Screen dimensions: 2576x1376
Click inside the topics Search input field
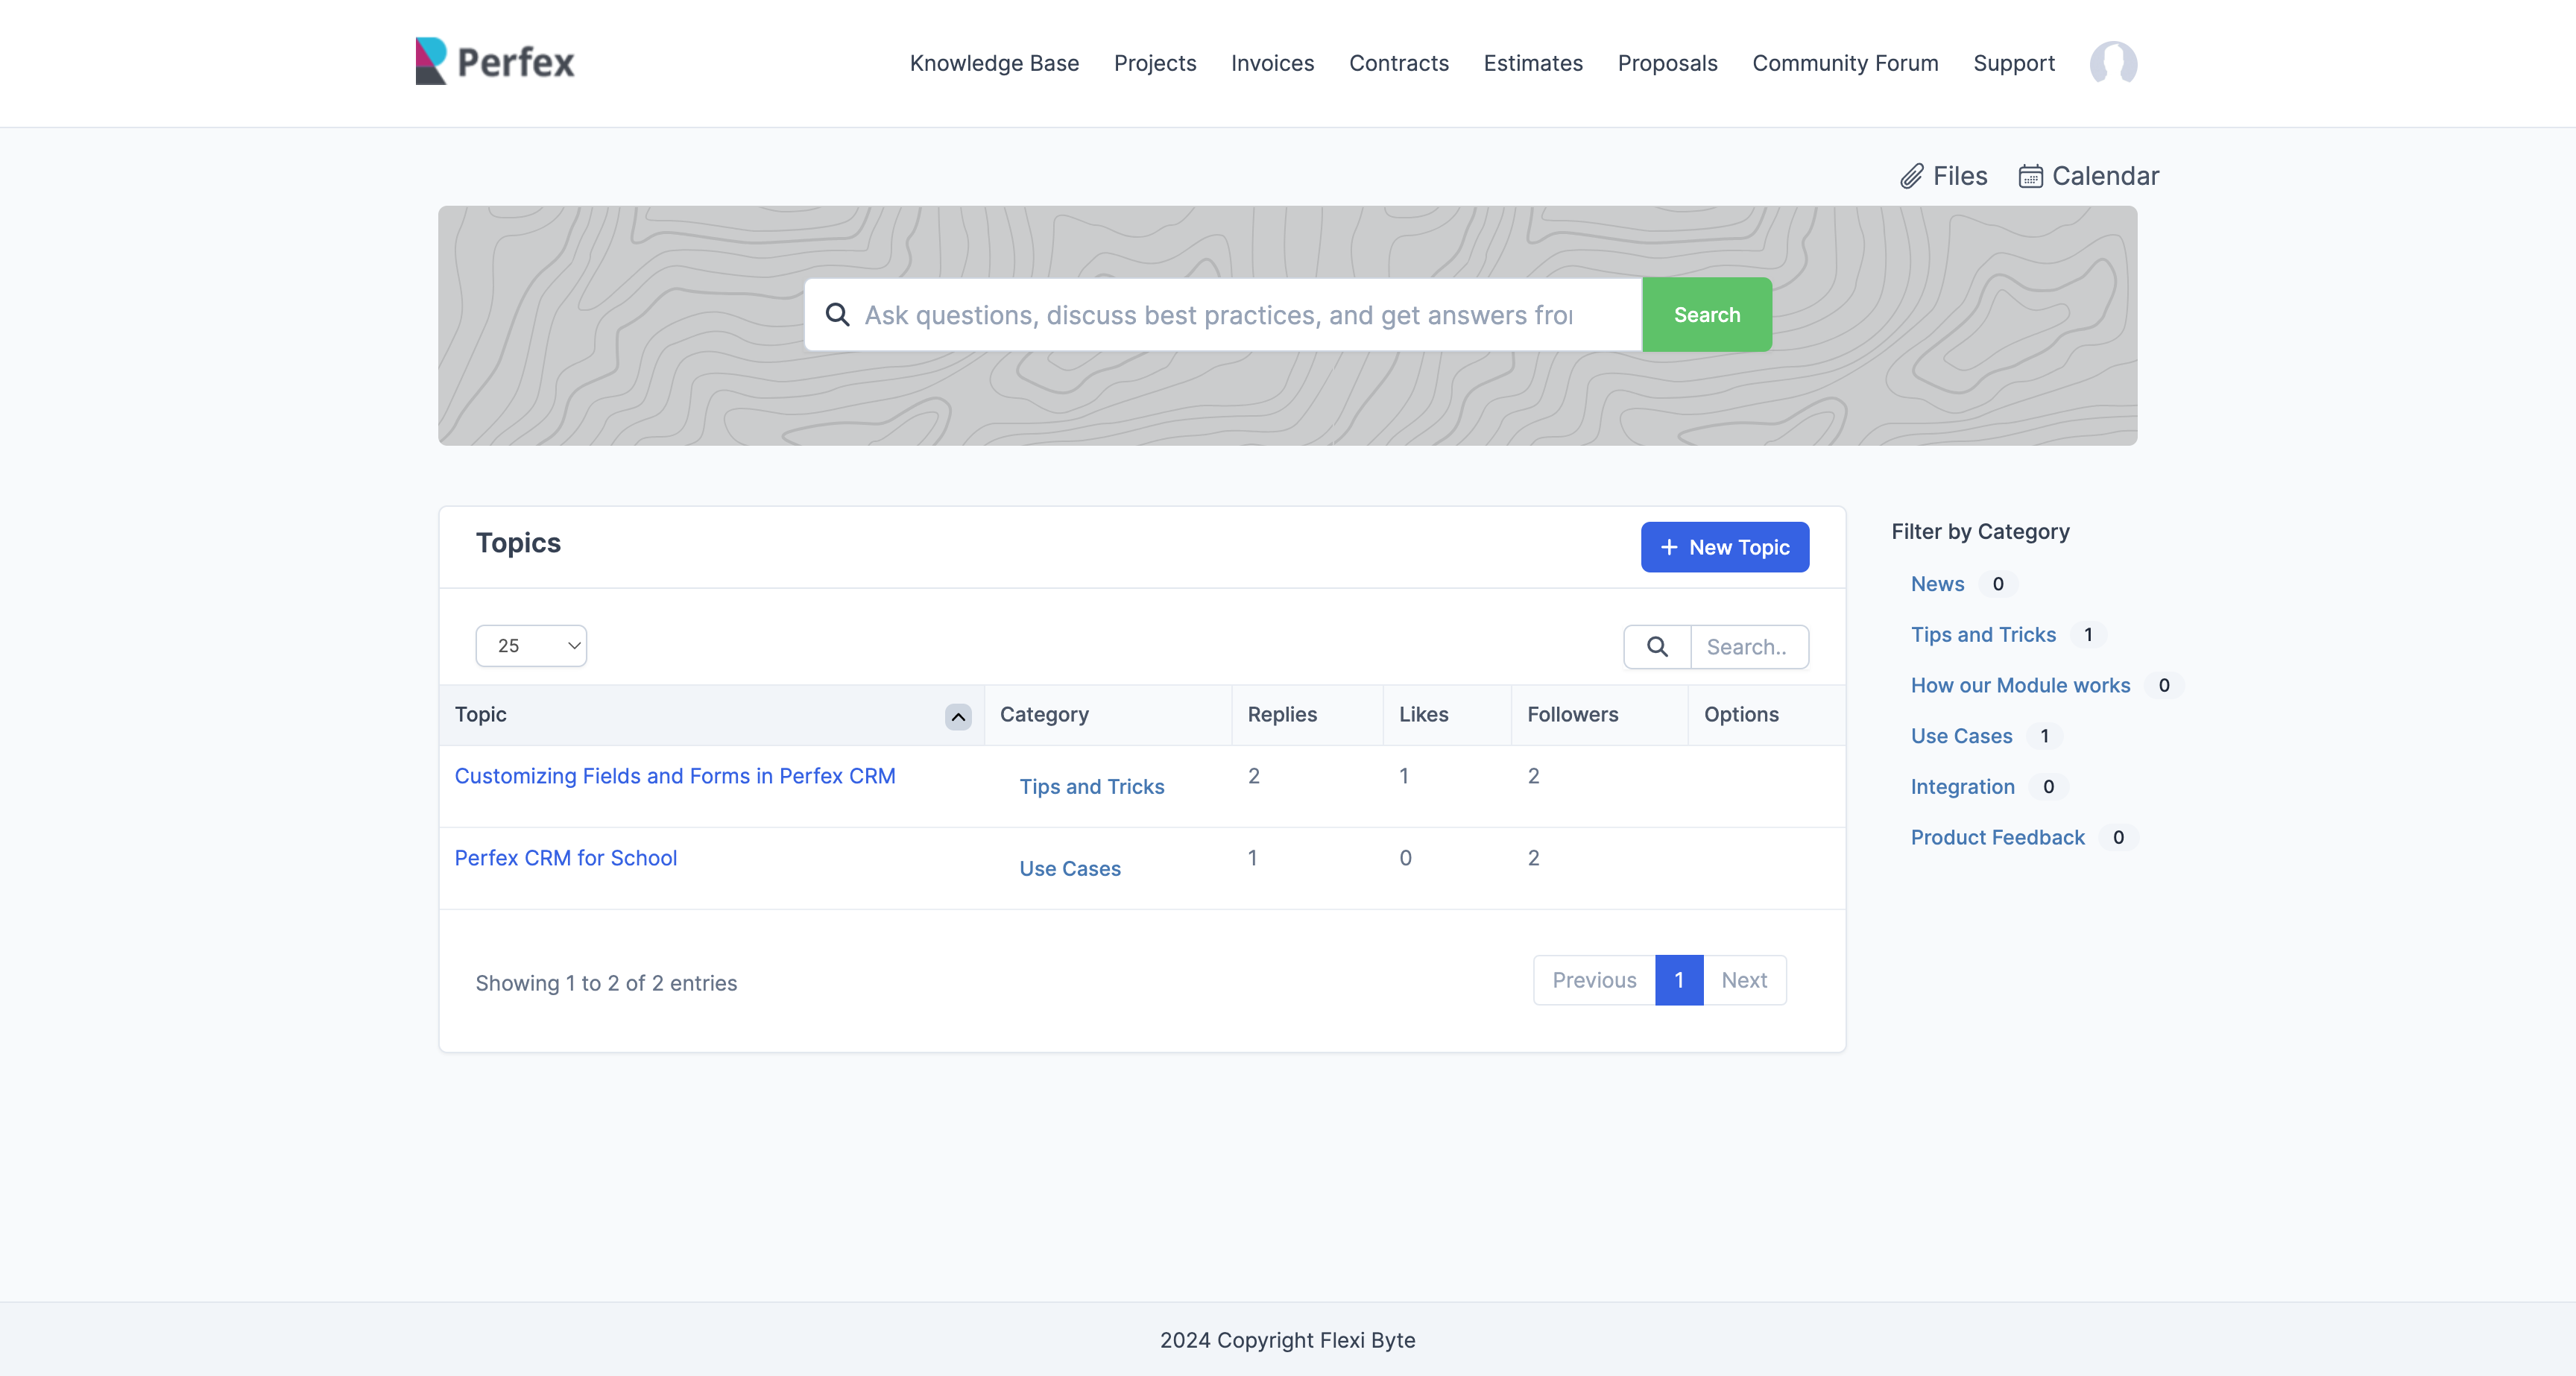(1749, 646)
